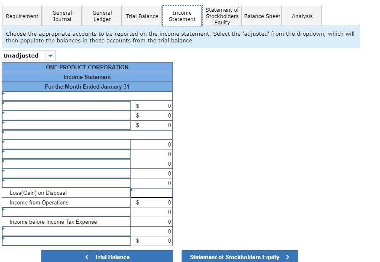Image resolution: width=380 pixels, height=262 pixels.
Task: Click the Income from Operations amount cell
Action: click(152, 202)
